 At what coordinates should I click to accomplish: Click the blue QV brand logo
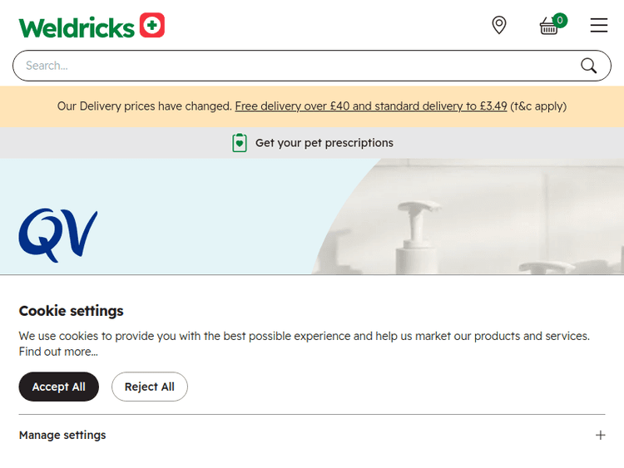[58, 235]
